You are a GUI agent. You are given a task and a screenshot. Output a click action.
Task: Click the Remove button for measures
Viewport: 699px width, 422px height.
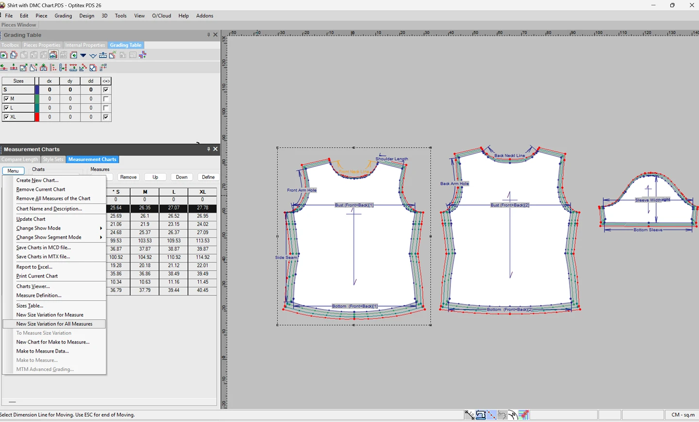click(x=128, y=177)
